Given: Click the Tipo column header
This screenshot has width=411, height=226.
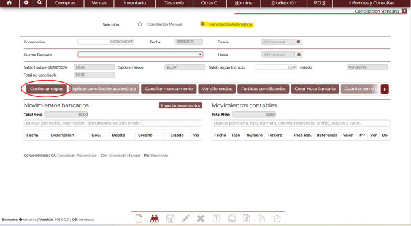Looking at the screenshot, I should tap(236, 135).
